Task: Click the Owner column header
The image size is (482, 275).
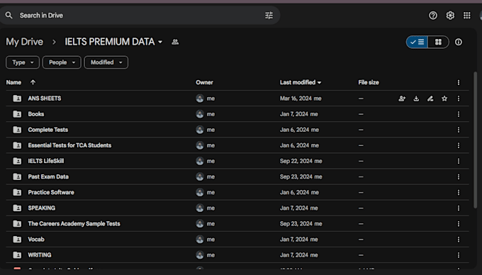Action: pos(204,82)
